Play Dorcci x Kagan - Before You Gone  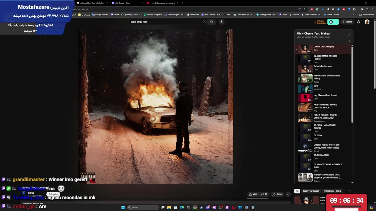coord(323,148)
